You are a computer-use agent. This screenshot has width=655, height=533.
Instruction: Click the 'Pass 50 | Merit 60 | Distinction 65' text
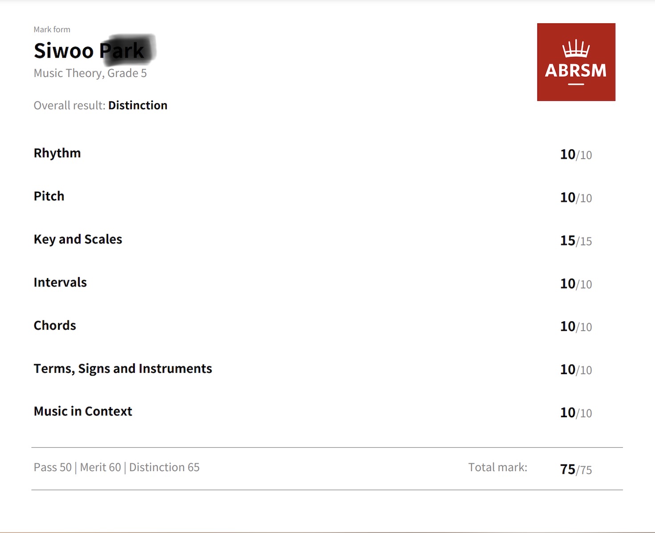click(117, 468)
